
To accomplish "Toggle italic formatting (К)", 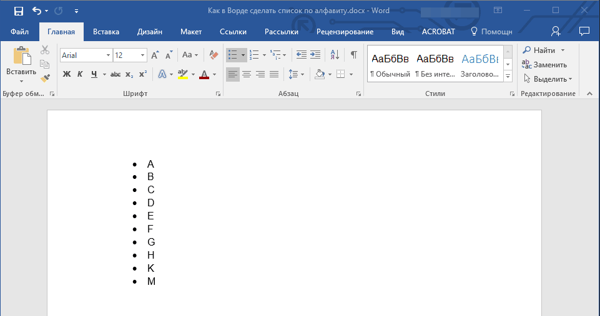I will [x=80, y=74].
